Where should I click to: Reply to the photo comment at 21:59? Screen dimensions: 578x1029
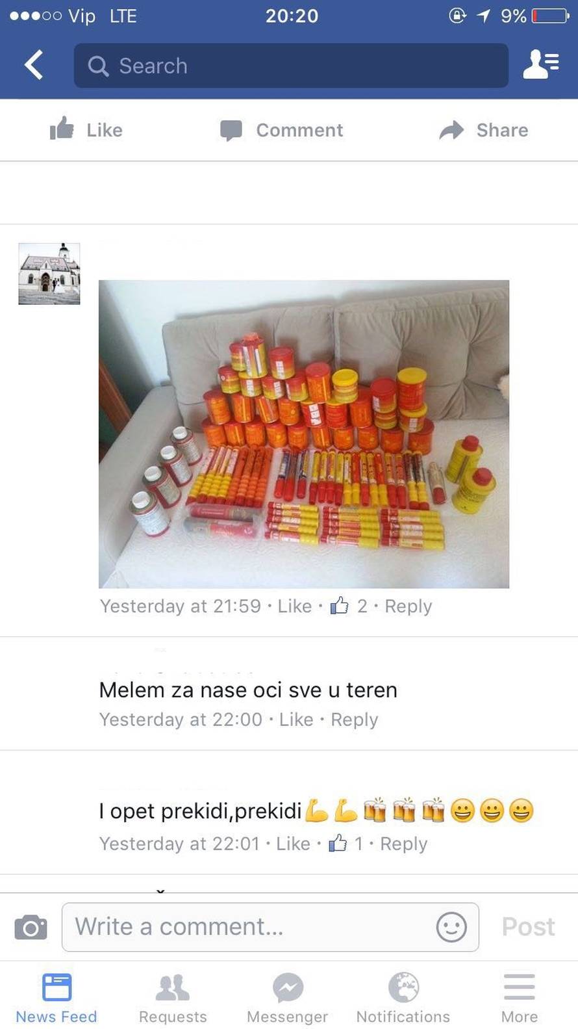click(x=408, y=606)
